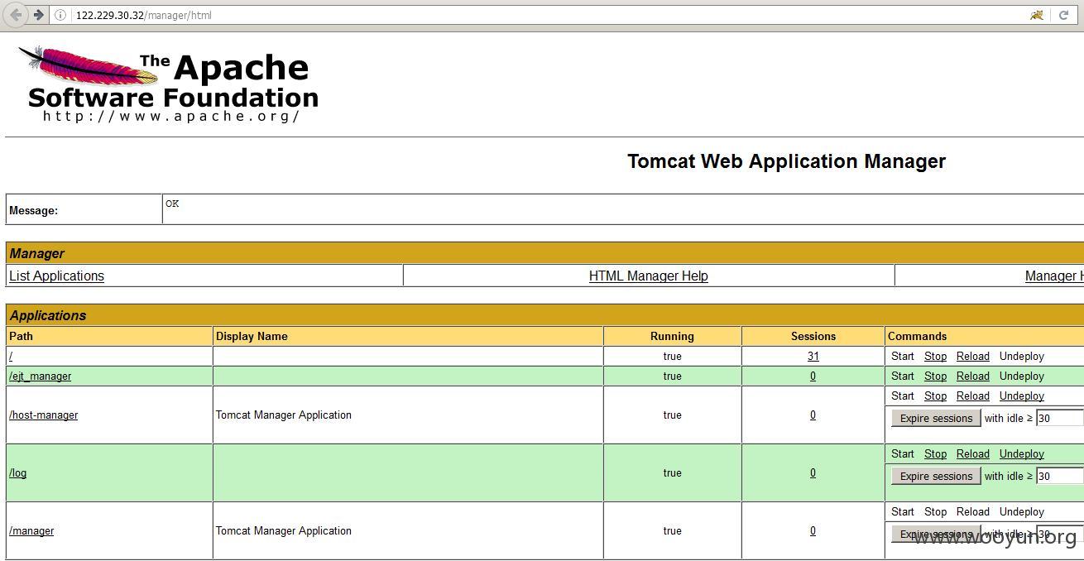This screenshot has height=561, width=1084.
Task: Click the OK message text
Action: pyautogui.click(x=172, y=204)
